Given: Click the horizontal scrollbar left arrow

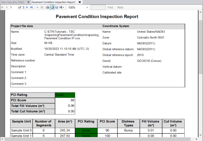Looking at the screenshot, I should pyautogui.click(x=2, y=139).
